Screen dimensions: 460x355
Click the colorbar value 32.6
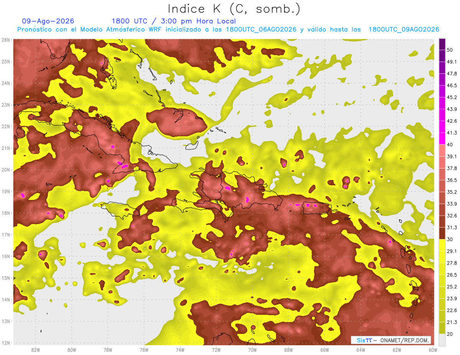[x=452, y=216]
